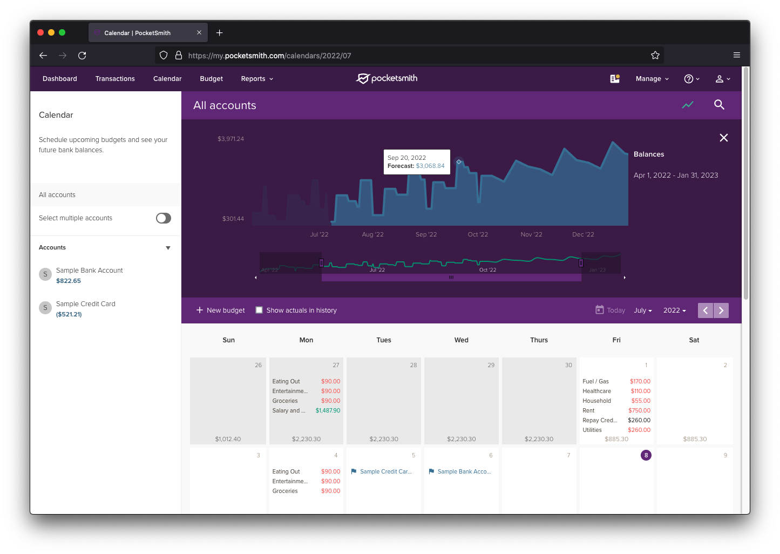Bookmark page with the star icon
This screenshot has width=780, height=554.
(655, 55)
